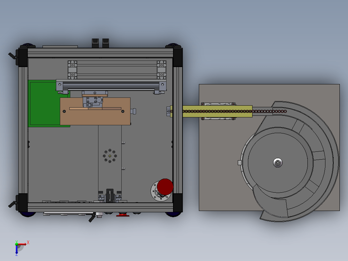Select the small square tab on the bowl's left side
348x261 pixels.
pos(240,163)
